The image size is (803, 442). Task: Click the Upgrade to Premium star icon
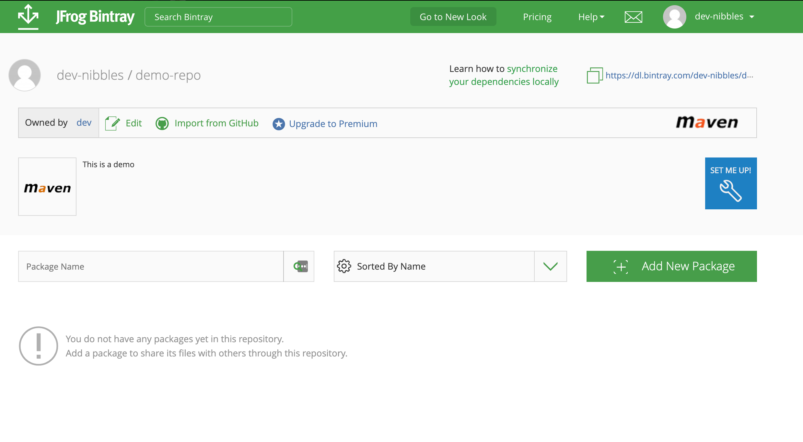(x=278, y=124)
